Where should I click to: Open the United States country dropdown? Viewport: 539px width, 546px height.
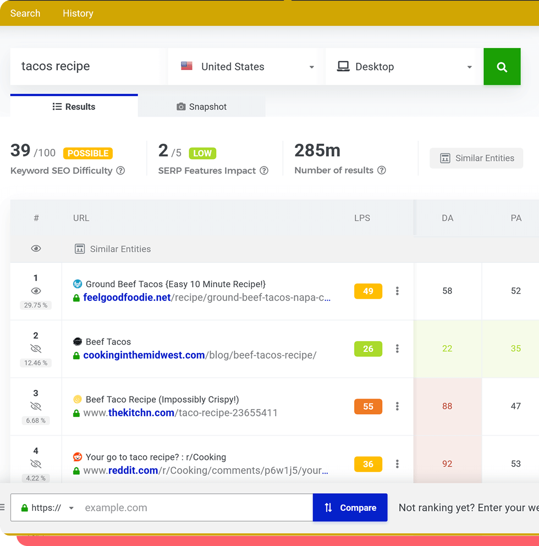(x=247, y=66)
